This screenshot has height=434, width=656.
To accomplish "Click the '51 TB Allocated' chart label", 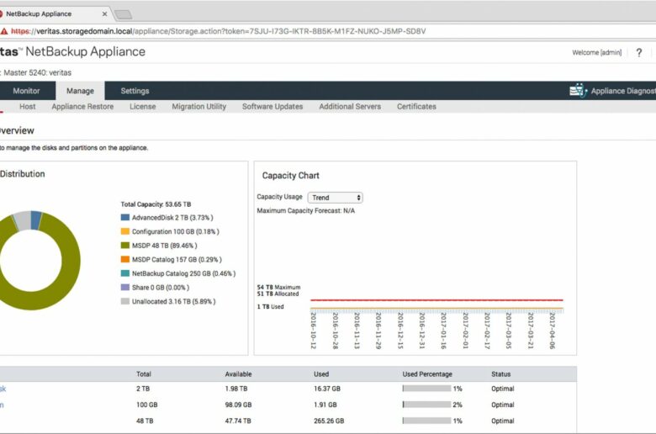I will [278, 294].
